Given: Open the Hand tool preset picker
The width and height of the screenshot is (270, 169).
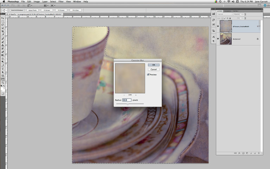Looking at the screenshot, I should (7, 10).
